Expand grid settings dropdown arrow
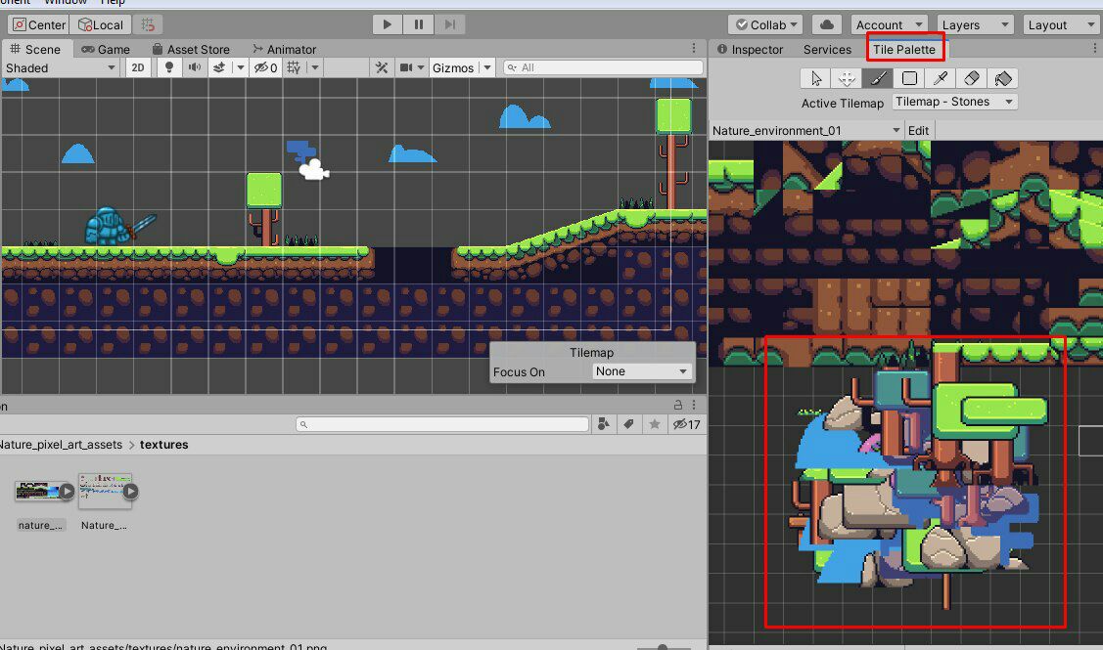Image resolution: width=1103 pixels, height=650 pixels. coord(314,67)
